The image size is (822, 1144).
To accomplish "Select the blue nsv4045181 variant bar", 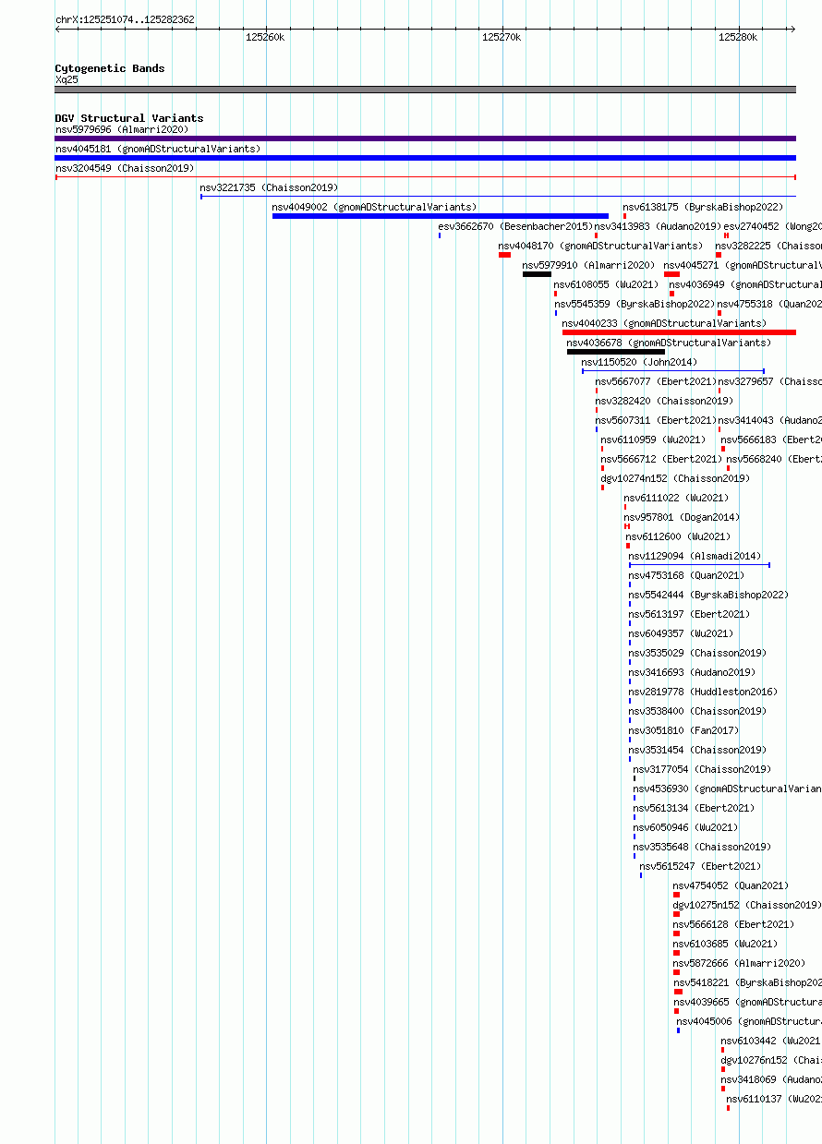I will [x=426, y=158].
